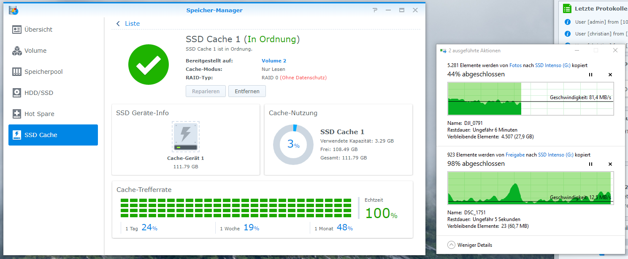Cancel the Freigabe copy operation

(610, 164)
